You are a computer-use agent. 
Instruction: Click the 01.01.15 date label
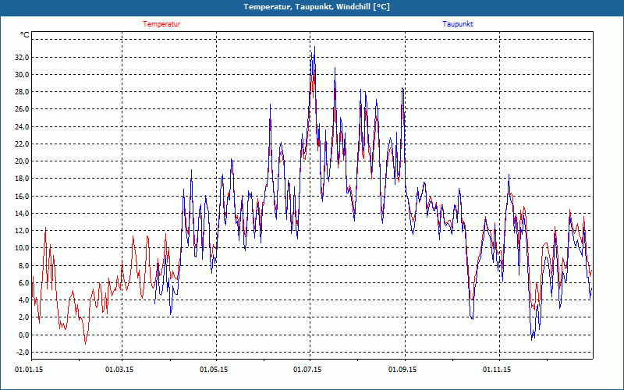pos(29,370)
